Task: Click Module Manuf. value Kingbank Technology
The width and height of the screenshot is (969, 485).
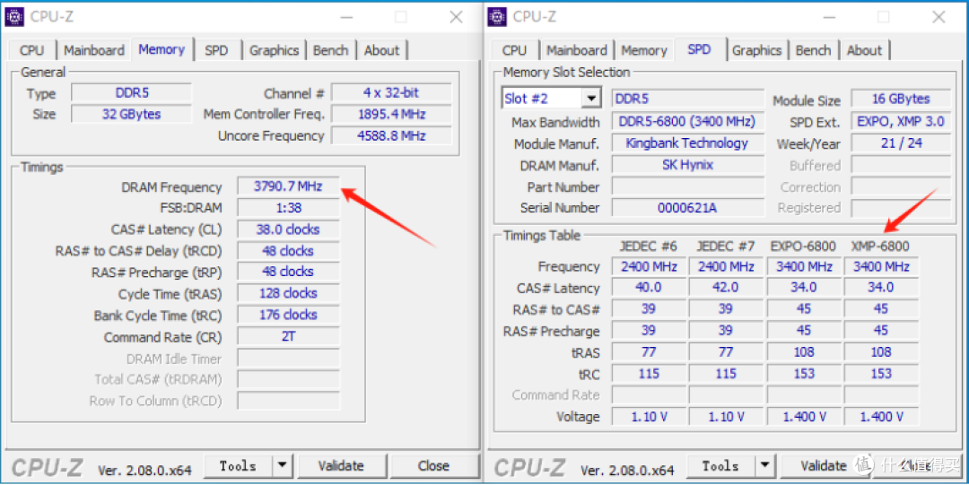Action: click(x=688, y=143)
